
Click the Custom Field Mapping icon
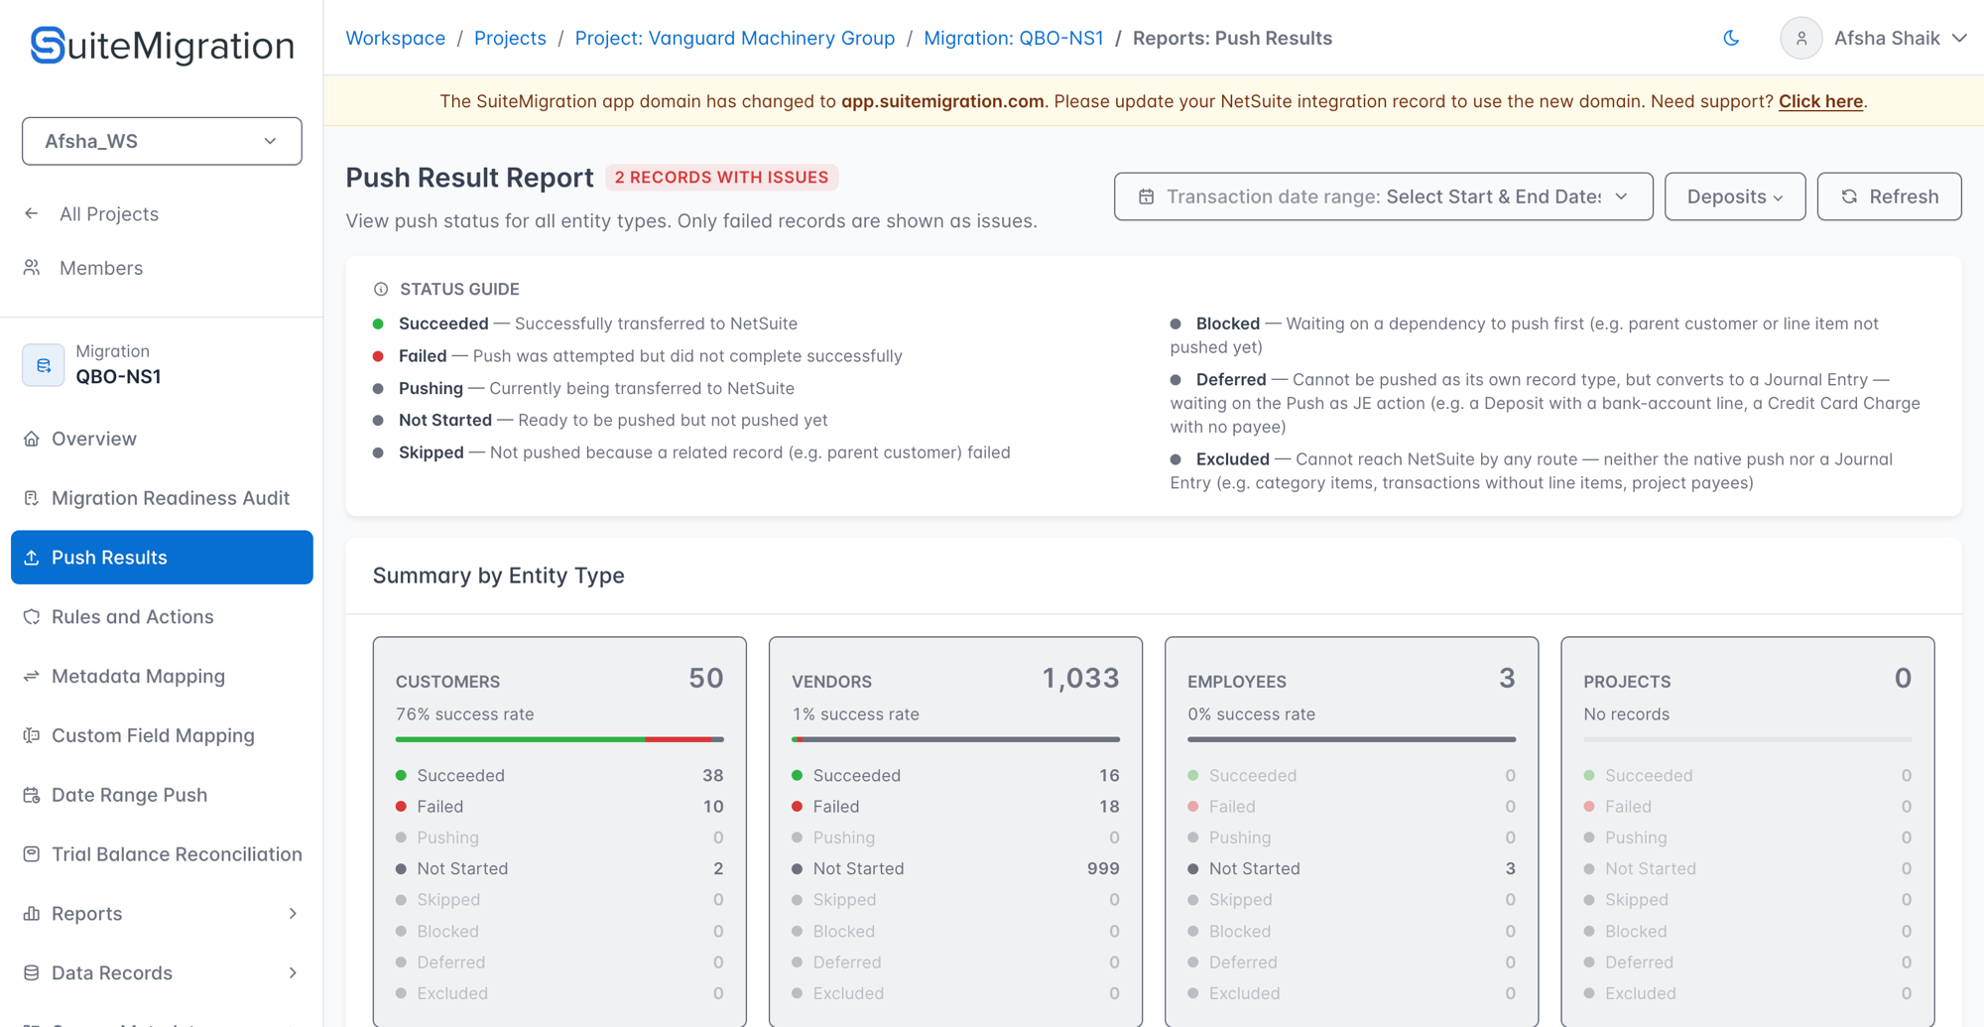pos(32,735)
